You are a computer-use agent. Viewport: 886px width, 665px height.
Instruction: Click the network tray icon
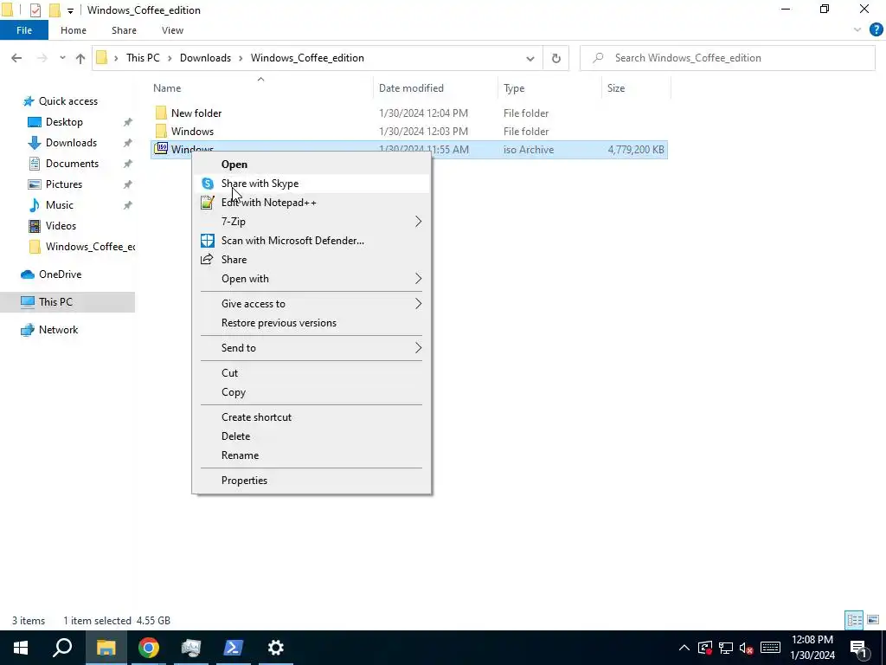click(726, 648)
